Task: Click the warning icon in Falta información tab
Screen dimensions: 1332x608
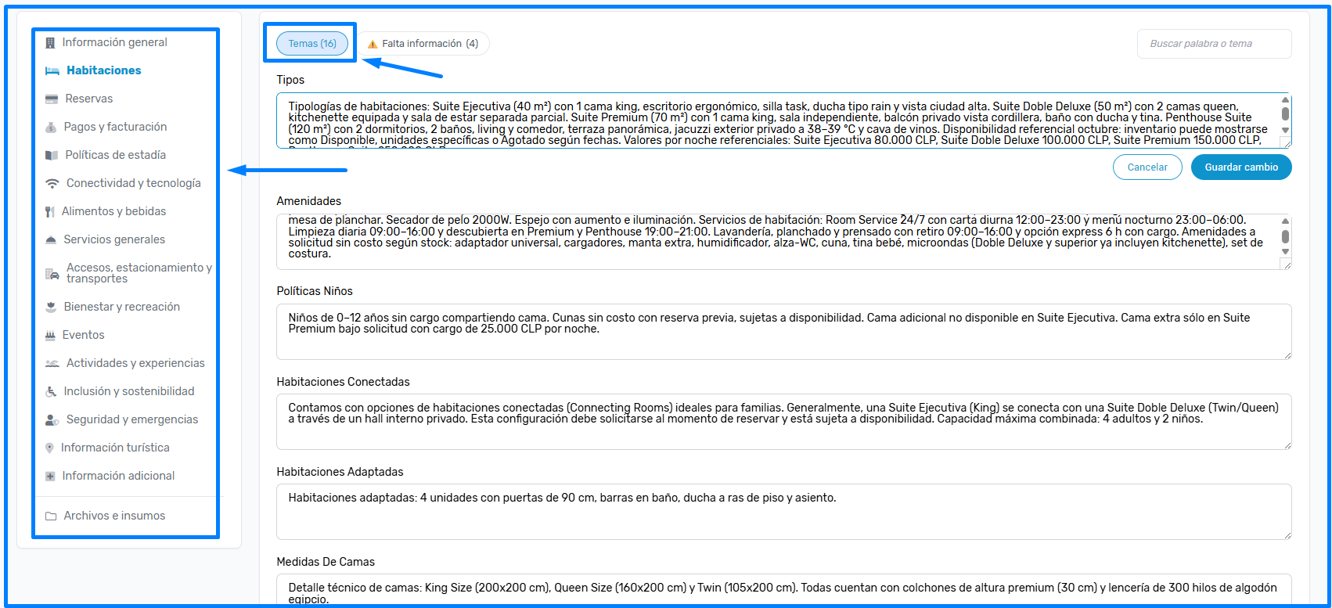Action: pyautogui.click(x=373, y=45)
